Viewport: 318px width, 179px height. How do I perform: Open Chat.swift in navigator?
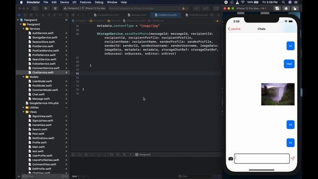coord(38,94)
